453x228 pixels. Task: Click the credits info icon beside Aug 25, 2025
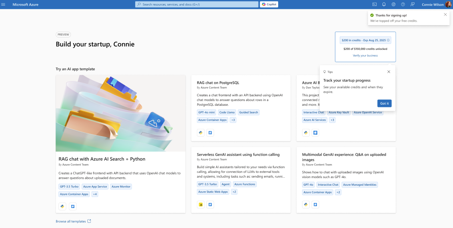tap(388, 40)
